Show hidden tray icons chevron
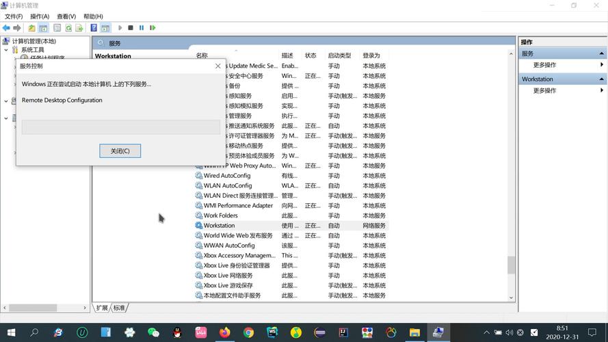 486,332
